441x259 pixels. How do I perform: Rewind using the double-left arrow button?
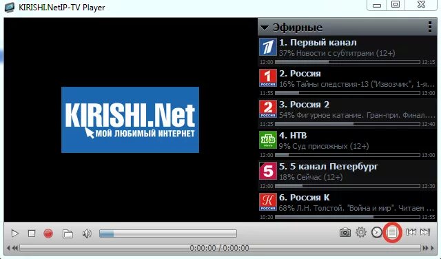[15, 248]
